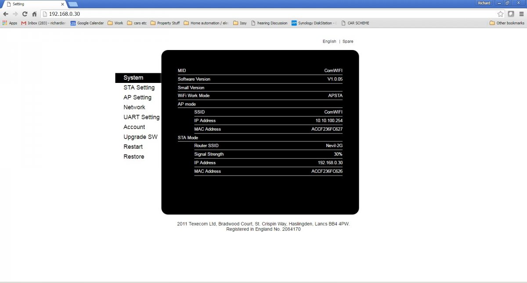Go to browser home page icon

34,14
